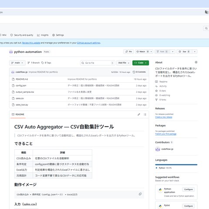Click the Fork button
Viewport: 209px width, 209px height.
click(162, 51)
